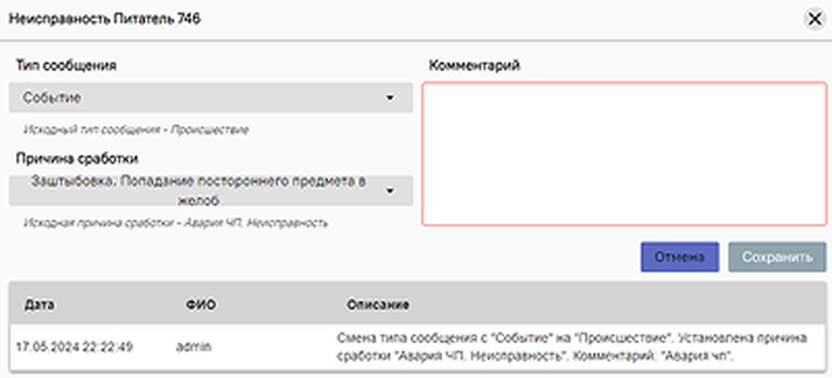Viewport: 832px width, 378px height.
Task: Select the Смена типа сообщения description text
Action: click(x=572, y=347)
